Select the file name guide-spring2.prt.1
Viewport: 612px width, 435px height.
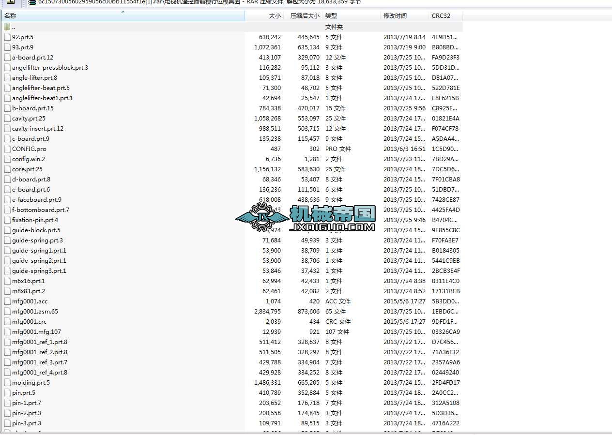coord(39,261)
